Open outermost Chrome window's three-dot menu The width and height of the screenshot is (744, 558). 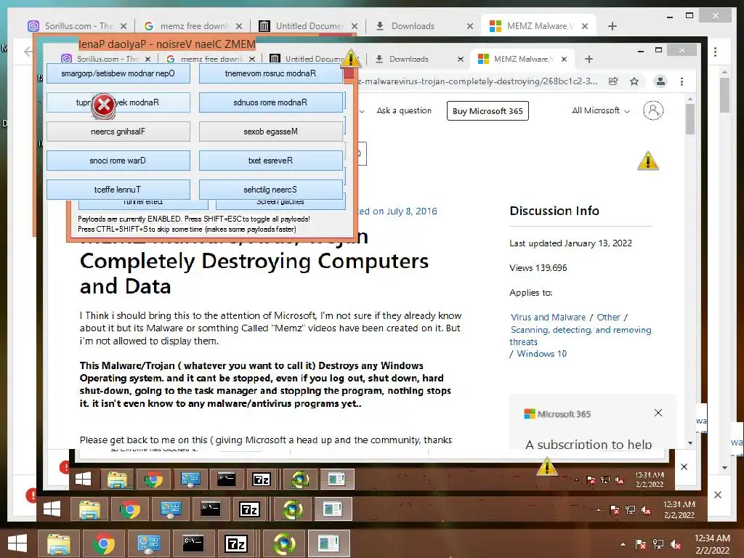[x=715, y=52]
